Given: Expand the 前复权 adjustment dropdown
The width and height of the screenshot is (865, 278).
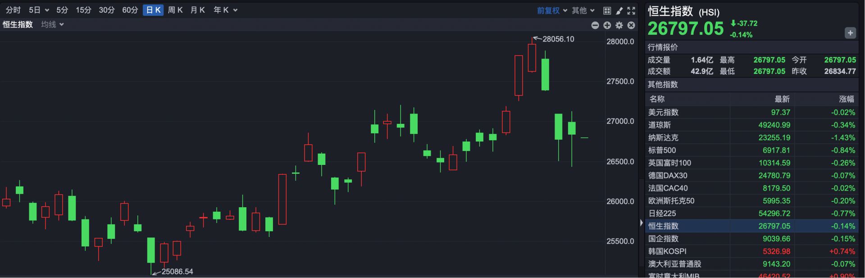Looking at the screenshot, I should tap(552, 10).
